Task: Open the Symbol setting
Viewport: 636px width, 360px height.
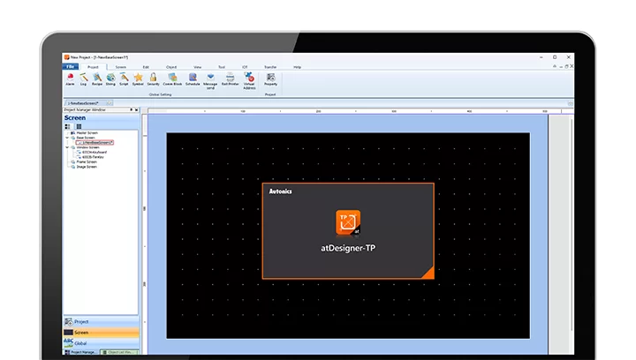Action: coord(138,79)
